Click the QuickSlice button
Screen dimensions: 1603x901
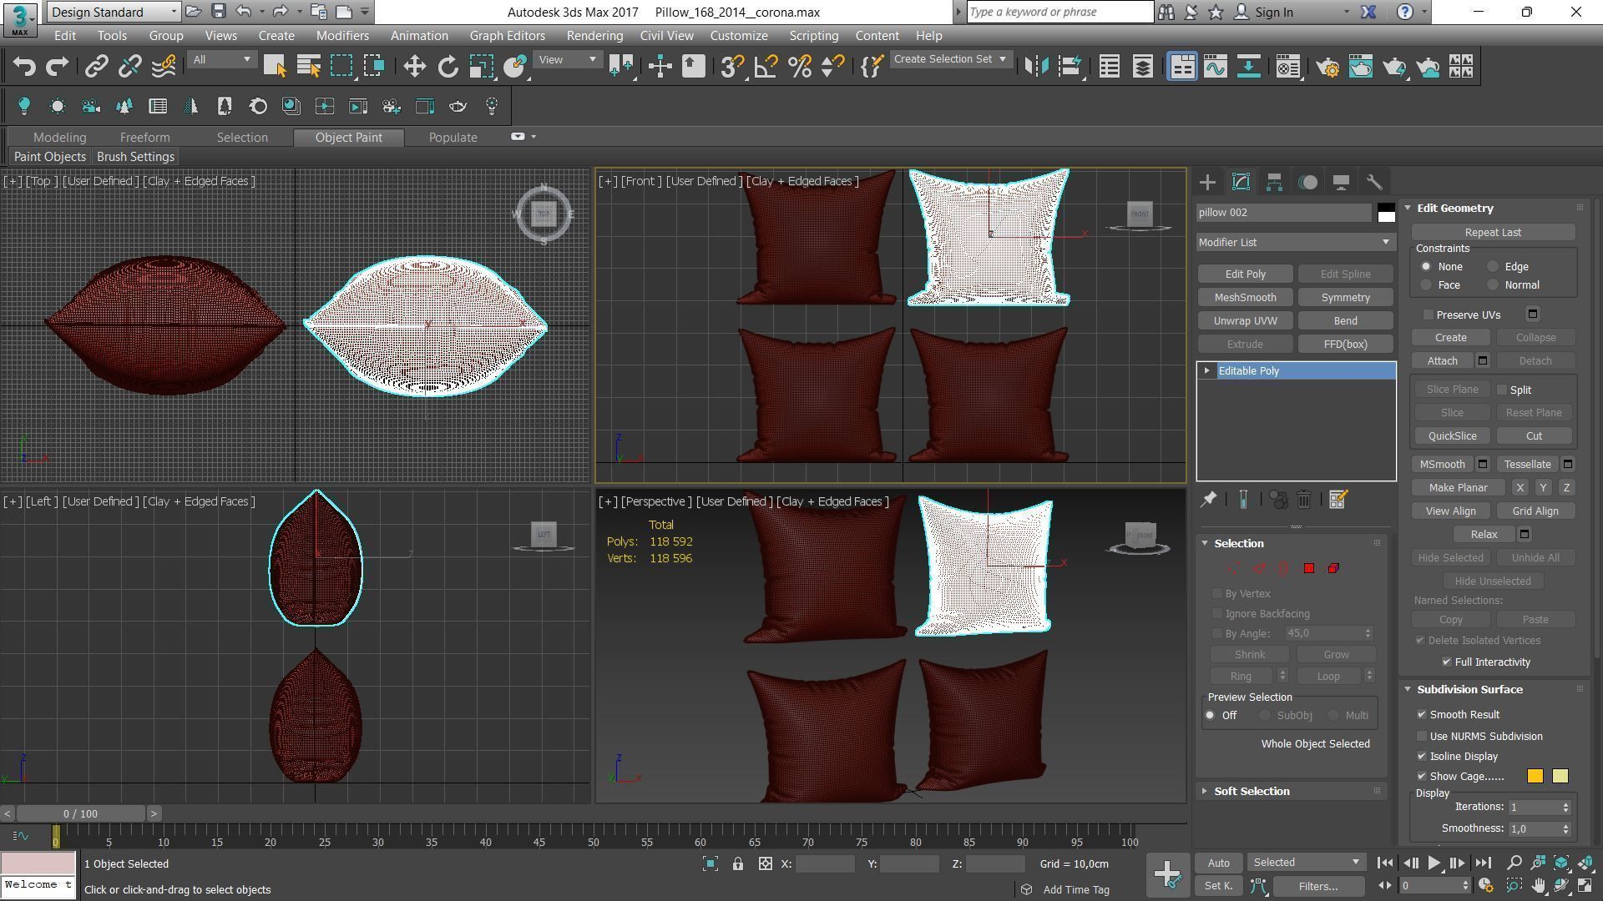[x=1452, y=436]
